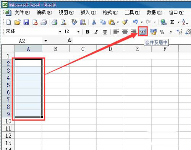Image resolution: width=191 pixels, height=150 pixels.
Task: Click the Select All corner button
Action: click(8, 49)
